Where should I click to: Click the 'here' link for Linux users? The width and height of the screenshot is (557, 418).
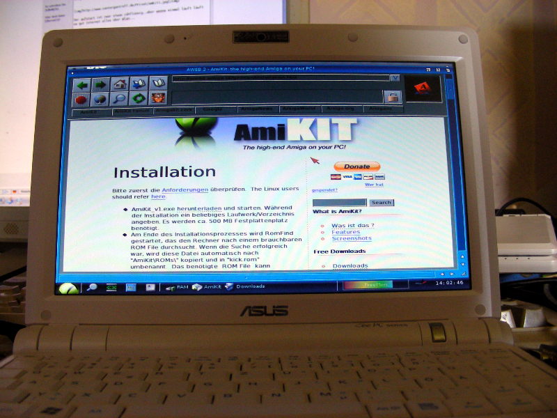click(x=159, y=196)
